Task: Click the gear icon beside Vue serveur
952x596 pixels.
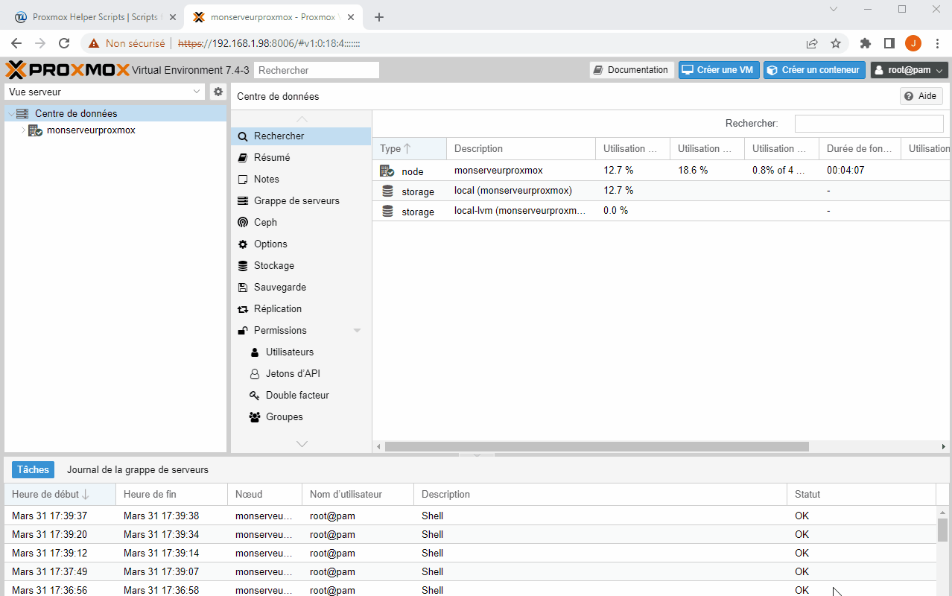Action: point(218,92)
